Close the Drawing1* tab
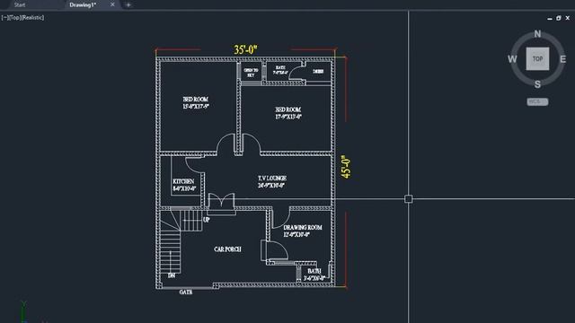 coord(112,4)
